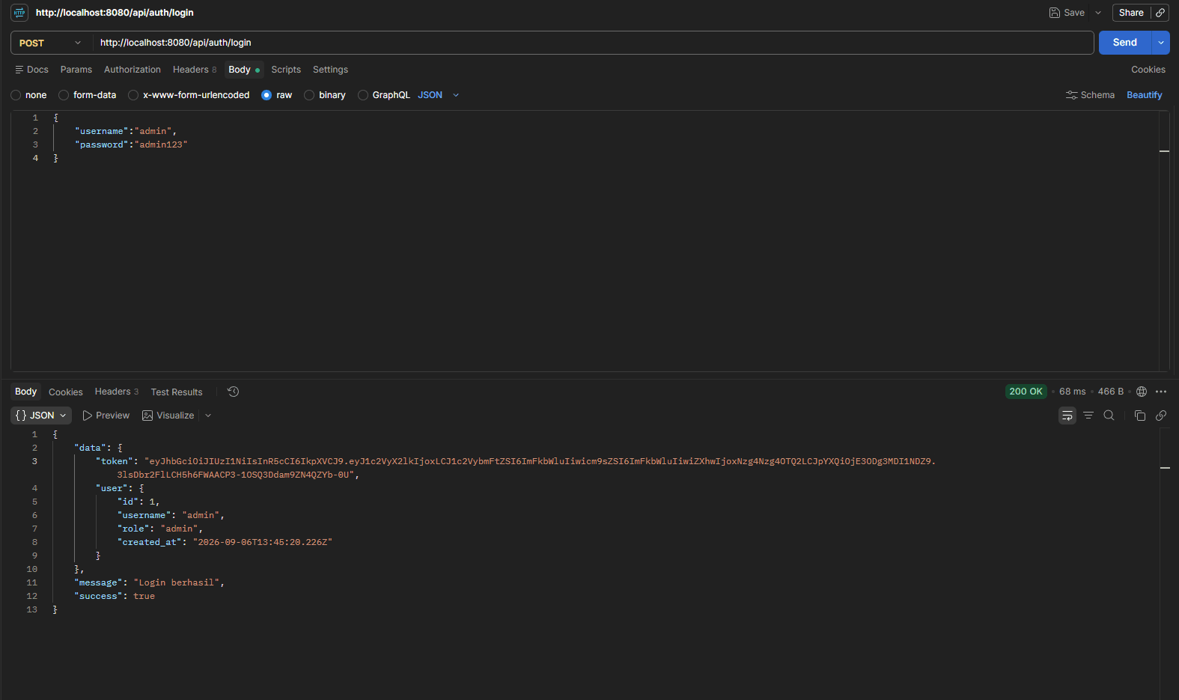Image resolution: width=1179 pixels, height=700 pixels.
Task: Send the login request
Action: point(1125,43)
